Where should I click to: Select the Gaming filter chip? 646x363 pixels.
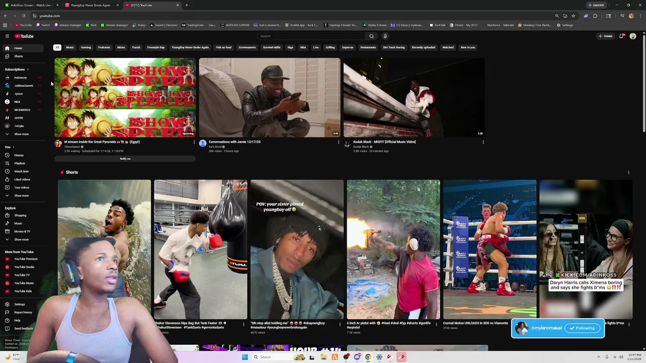pos(86,47)
